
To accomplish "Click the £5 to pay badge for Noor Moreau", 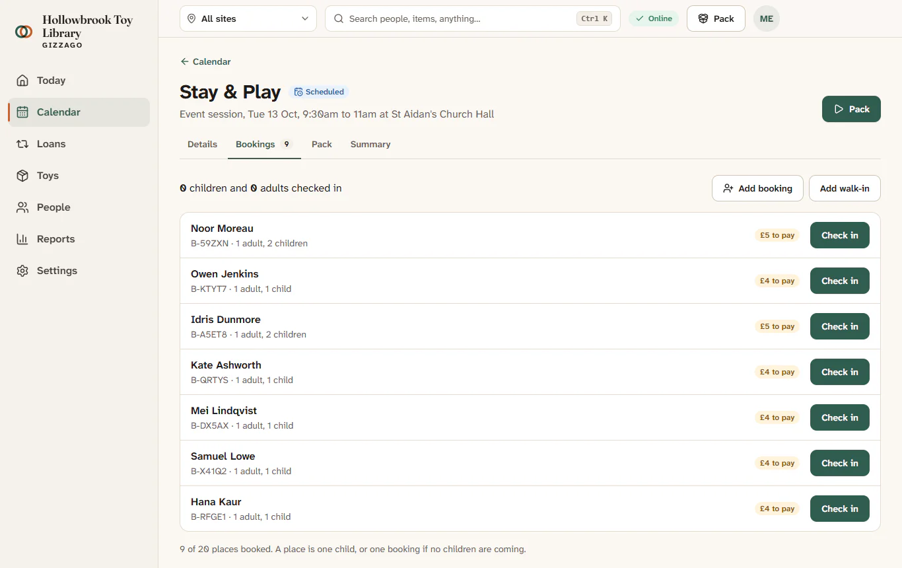I will tap(777, 235).
